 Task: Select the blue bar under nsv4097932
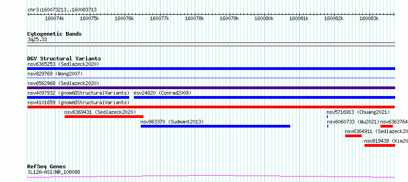(x=78, y=97)
